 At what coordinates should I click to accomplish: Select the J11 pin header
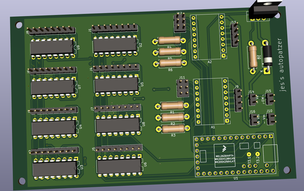click(x=182, y=88)
